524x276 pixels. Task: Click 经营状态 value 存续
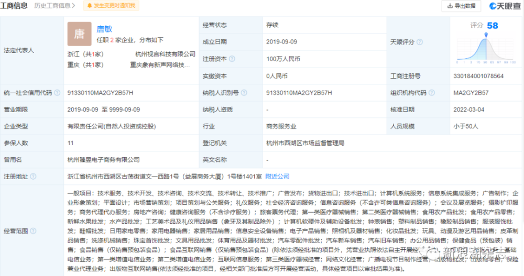(272, 25)
